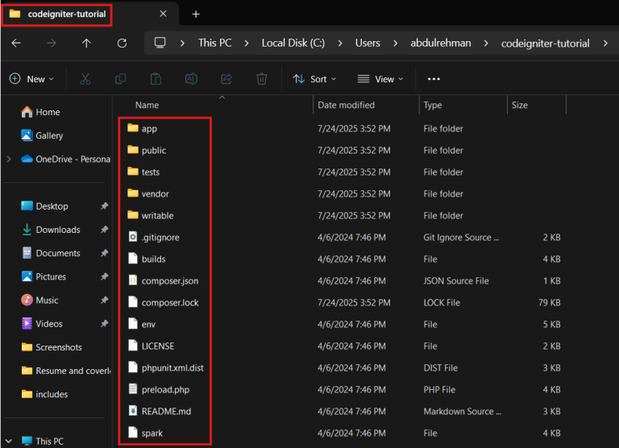
Task: Select the preload.php file icon
Action: (133, 389)
